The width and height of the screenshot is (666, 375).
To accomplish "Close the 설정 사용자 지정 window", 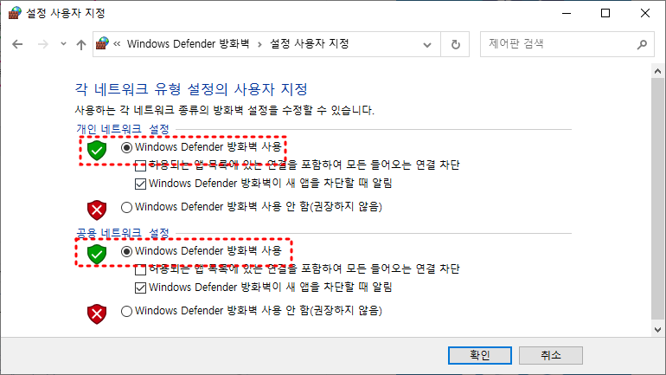I will (x=644, y=13).
